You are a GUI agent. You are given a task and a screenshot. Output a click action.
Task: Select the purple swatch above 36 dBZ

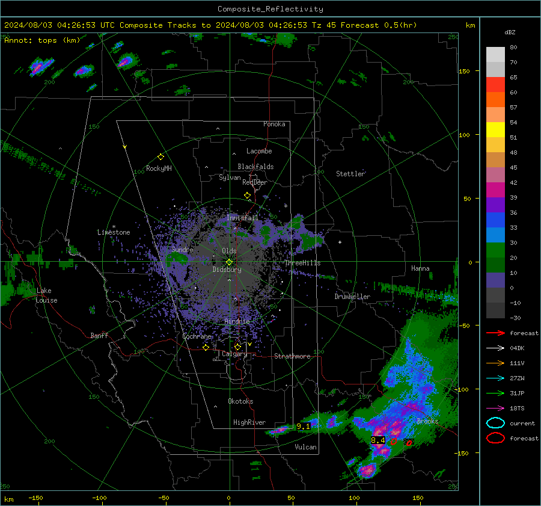[x=495, y=205]
